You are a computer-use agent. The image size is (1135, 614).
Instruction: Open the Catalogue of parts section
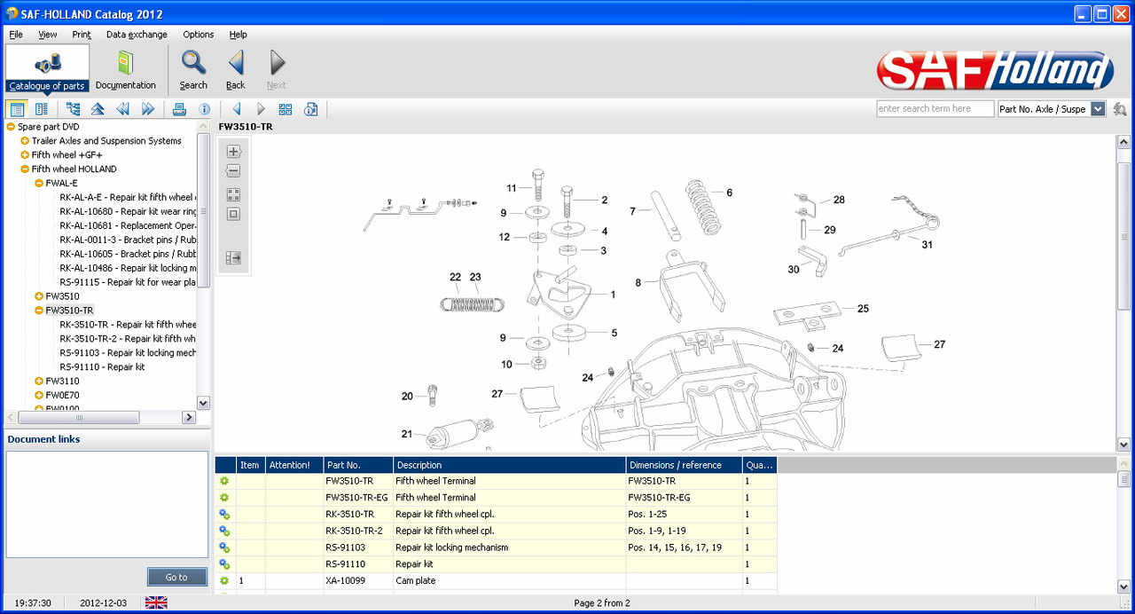click(47, 68)
